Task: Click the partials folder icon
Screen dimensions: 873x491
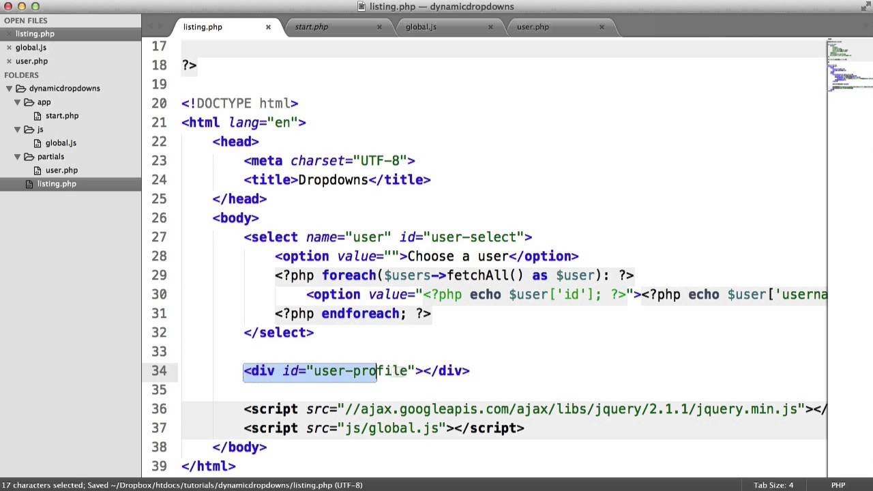Action: click(29, 156)
